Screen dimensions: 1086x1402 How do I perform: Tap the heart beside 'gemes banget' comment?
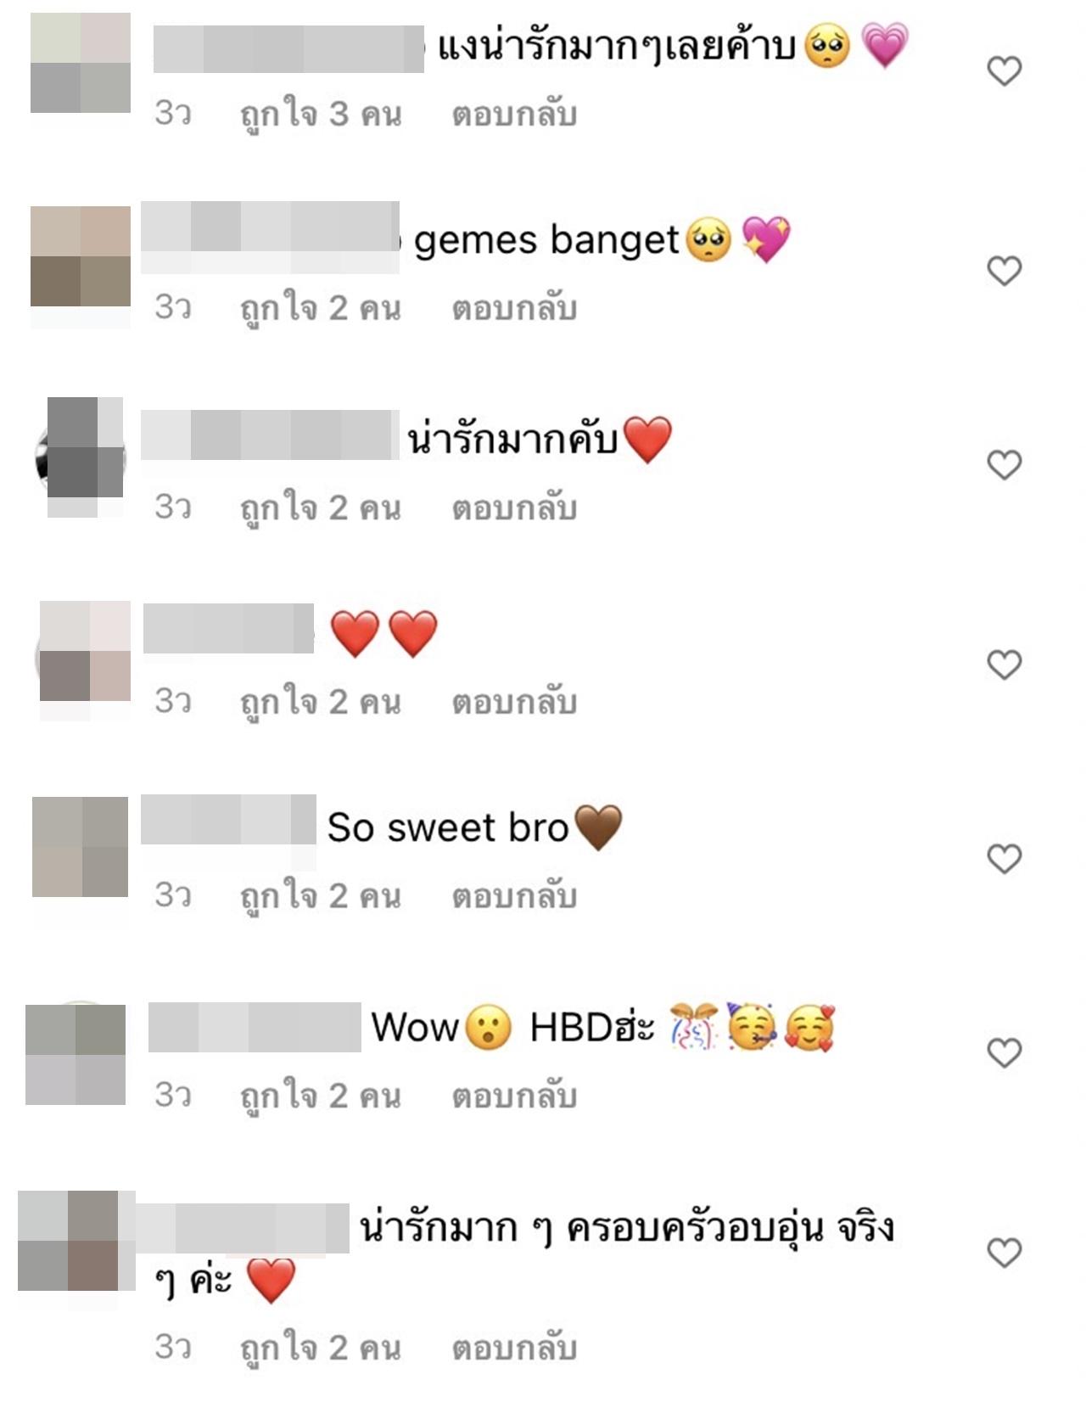click(x=1004, y=272)
